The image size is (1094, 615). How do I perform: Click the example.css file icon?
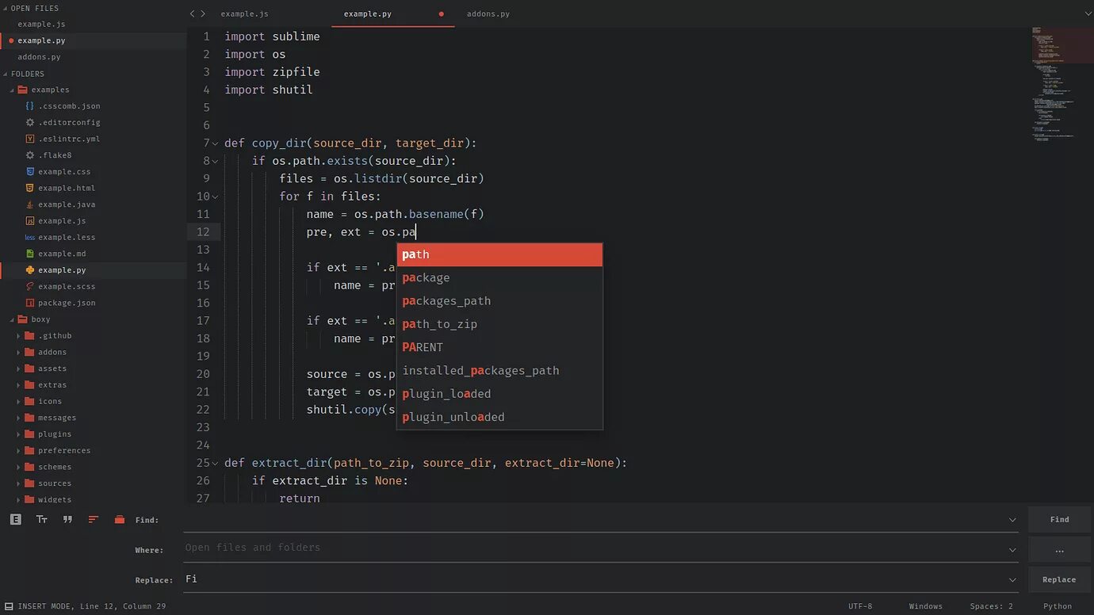point(29,171)
